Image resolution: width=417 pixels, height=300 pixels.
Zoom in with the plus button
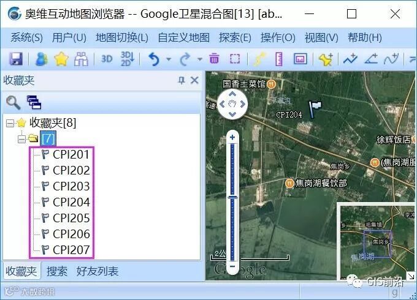tap(232, 137)
